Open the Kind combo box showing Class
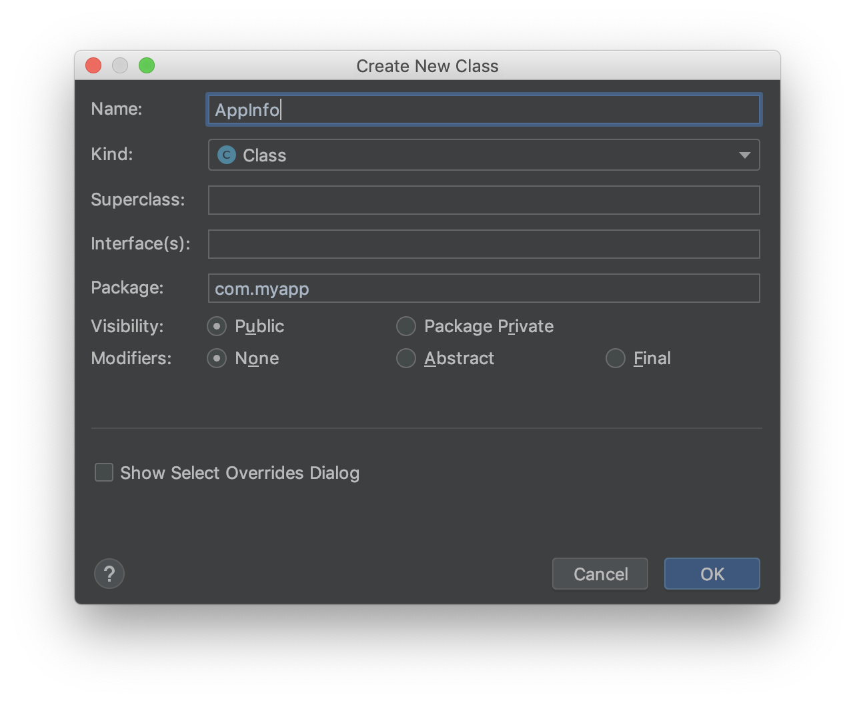This screenshot has height=703, width=855. tap(484, 155)
